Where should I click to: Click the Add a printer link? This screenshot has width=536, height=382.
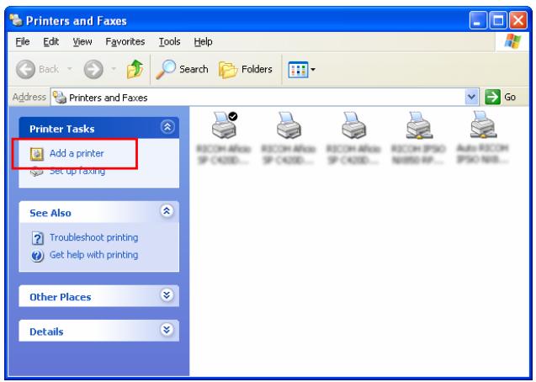(77, 153)
